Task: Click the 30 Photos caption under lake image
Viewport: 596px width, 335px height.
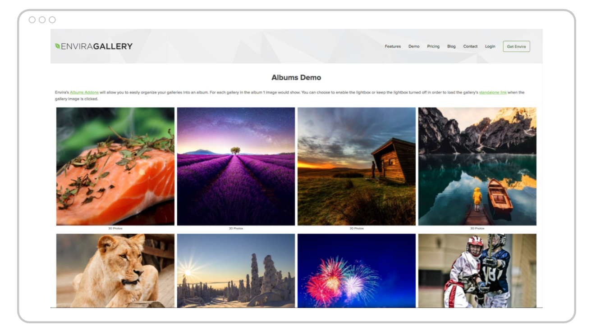Action: (477, 228)
